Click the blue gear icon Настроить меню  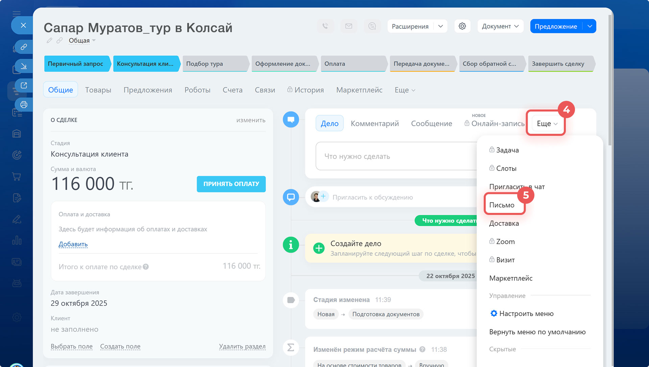point(494,313)
